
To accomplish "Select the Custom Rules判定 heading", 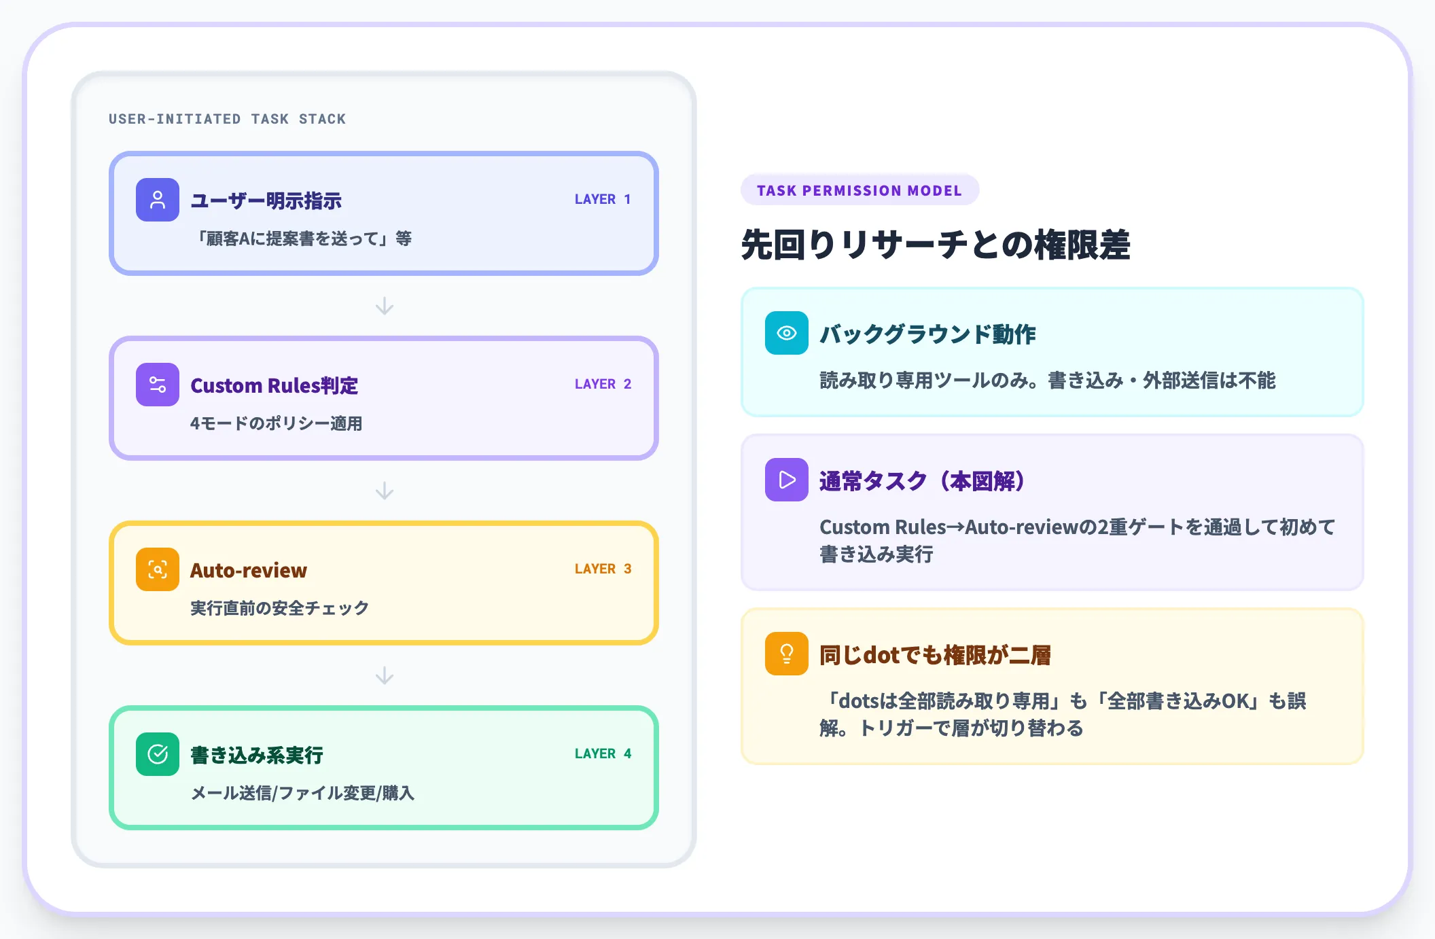I will coord(274,385).
